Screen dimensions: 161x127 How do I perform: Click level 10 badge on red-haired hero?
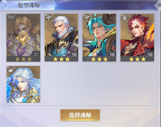pyautogui.click(x=150, y=54)
